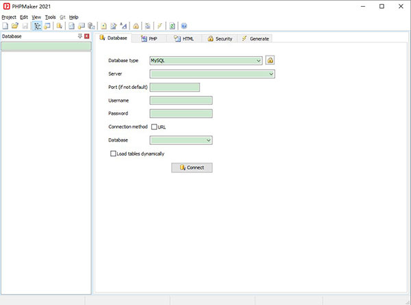Click the Password input field
The width and height of the screenshot is (411, 305).
pyautogui.click(x=181, y=114)
